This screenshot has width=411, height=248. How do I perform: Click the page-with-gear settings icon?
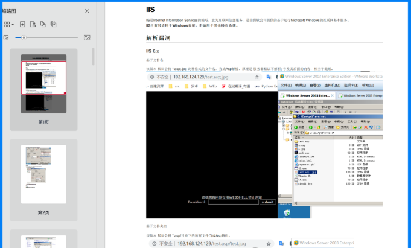[x=33, y=24]
